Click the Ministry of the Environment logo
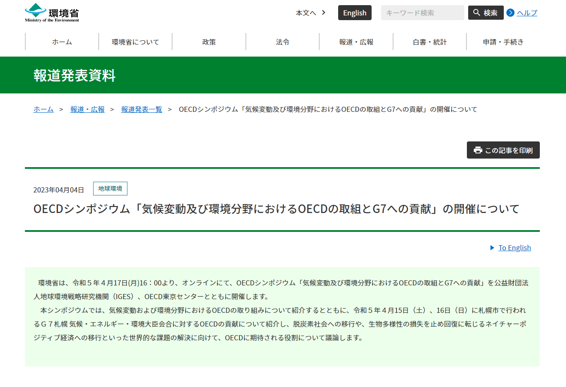This screenshot has width=566, height=387. point(52,13)
